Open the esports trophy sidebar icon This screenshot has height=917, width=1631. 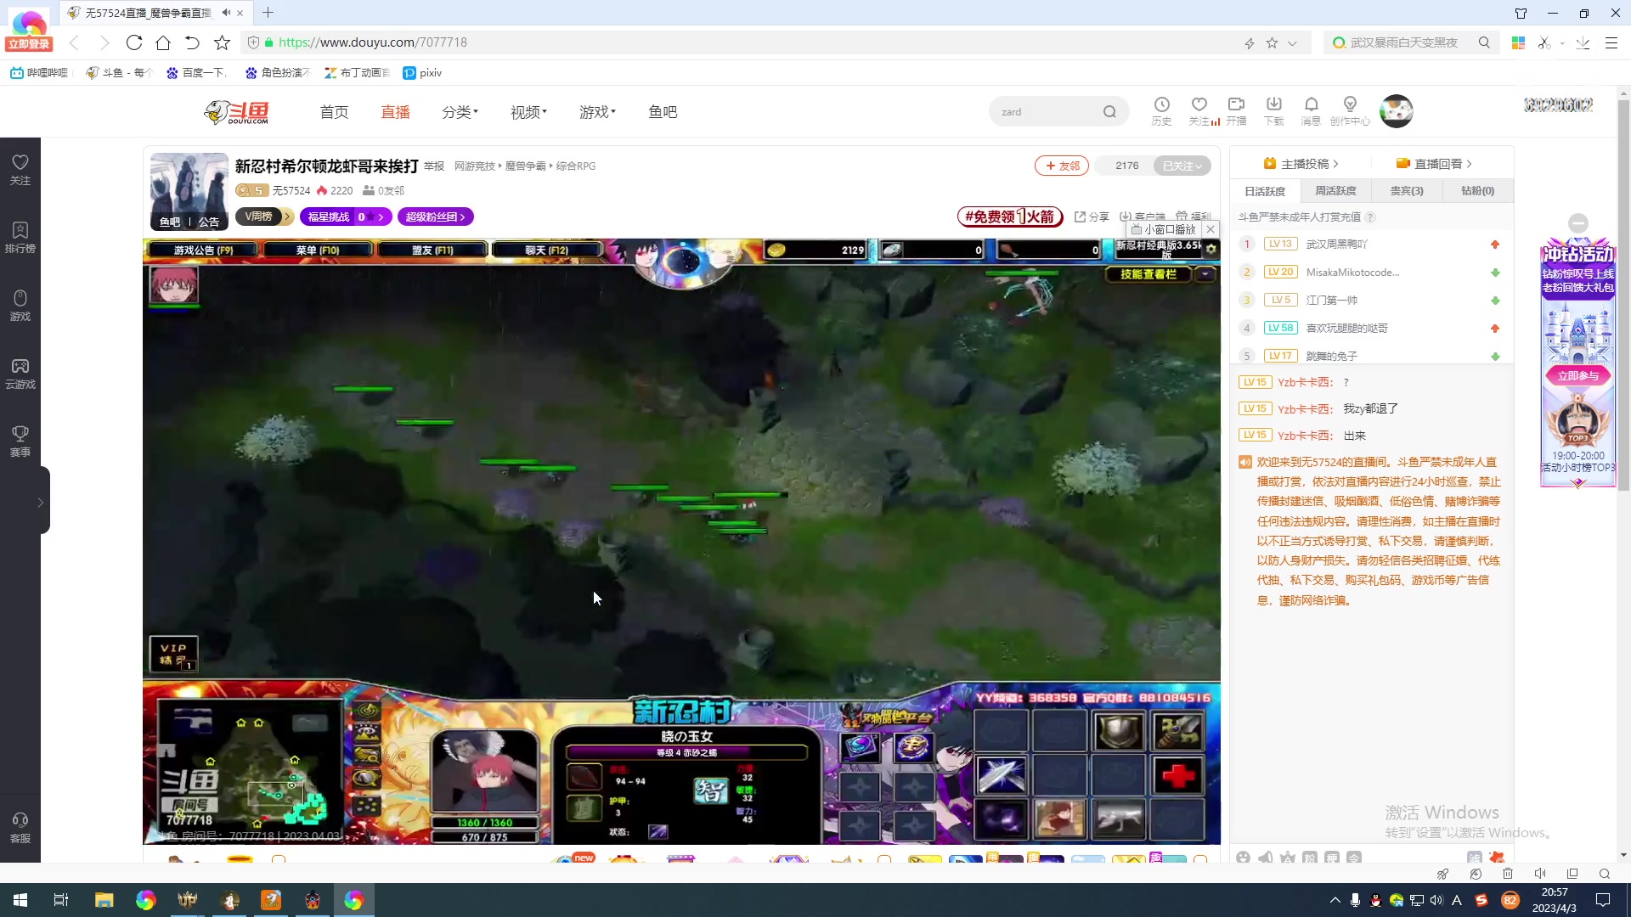pyautogui.click(x=20, y=442)
